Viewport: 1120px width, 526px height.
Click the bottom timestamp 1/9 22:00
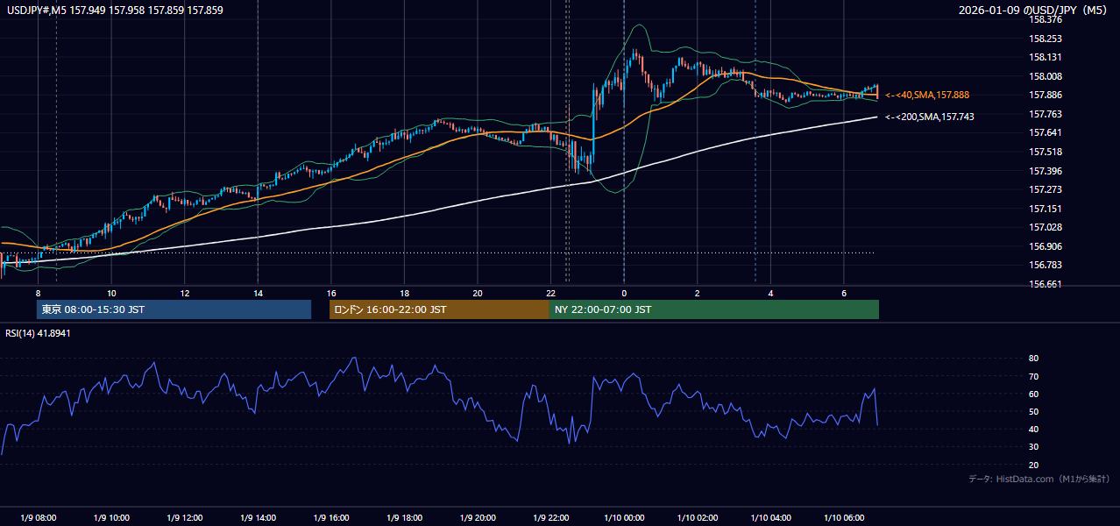point(550,517)
